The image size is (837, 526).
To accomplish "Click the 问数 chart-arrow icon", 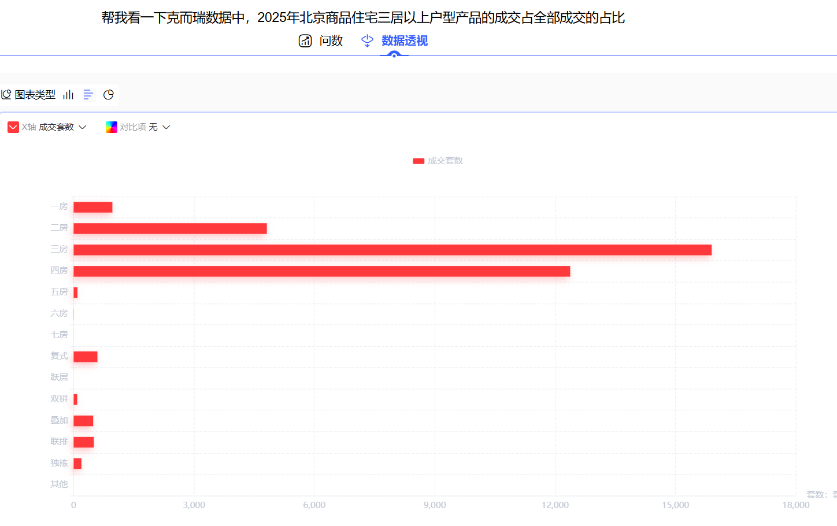I will [305, 41].
